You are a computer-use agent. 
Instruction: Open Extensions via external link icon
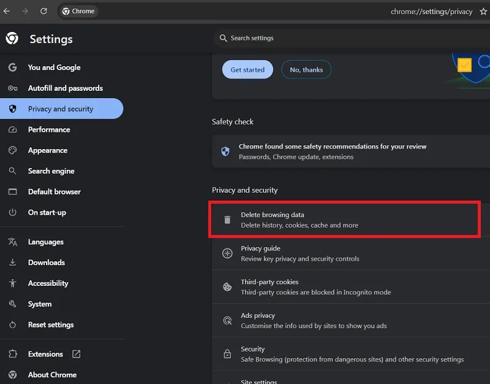pyautogui.click(x=76, y=354)
